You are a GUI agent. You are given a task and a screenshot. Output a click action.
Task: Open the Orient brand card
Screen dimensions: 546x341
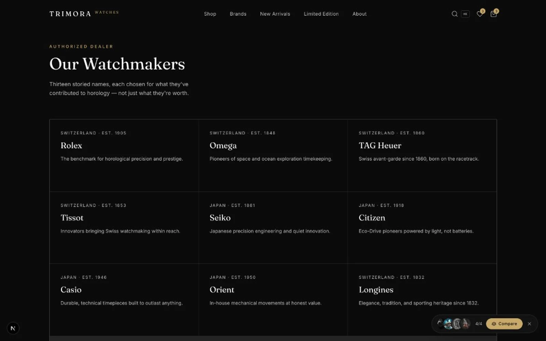point(273,300)
